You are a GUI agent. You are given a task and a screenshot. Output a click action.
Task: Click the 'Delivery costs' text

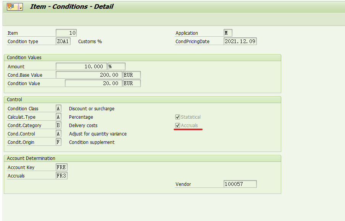click(83, 126)
